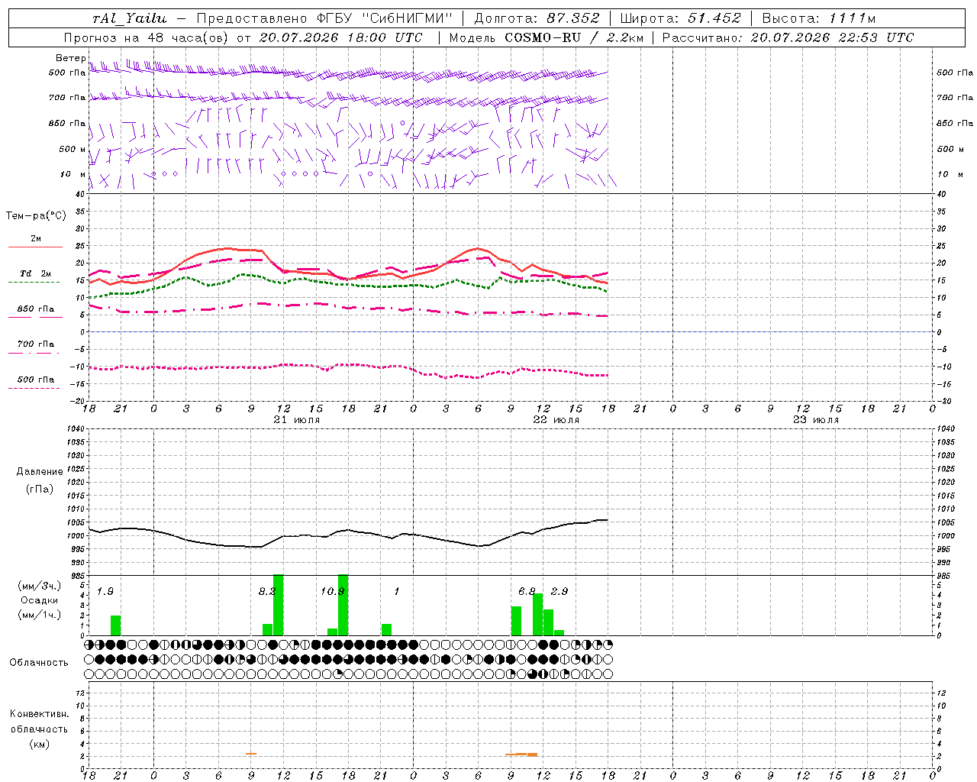Click the Высота: 1111м header field

click(819, 18)
